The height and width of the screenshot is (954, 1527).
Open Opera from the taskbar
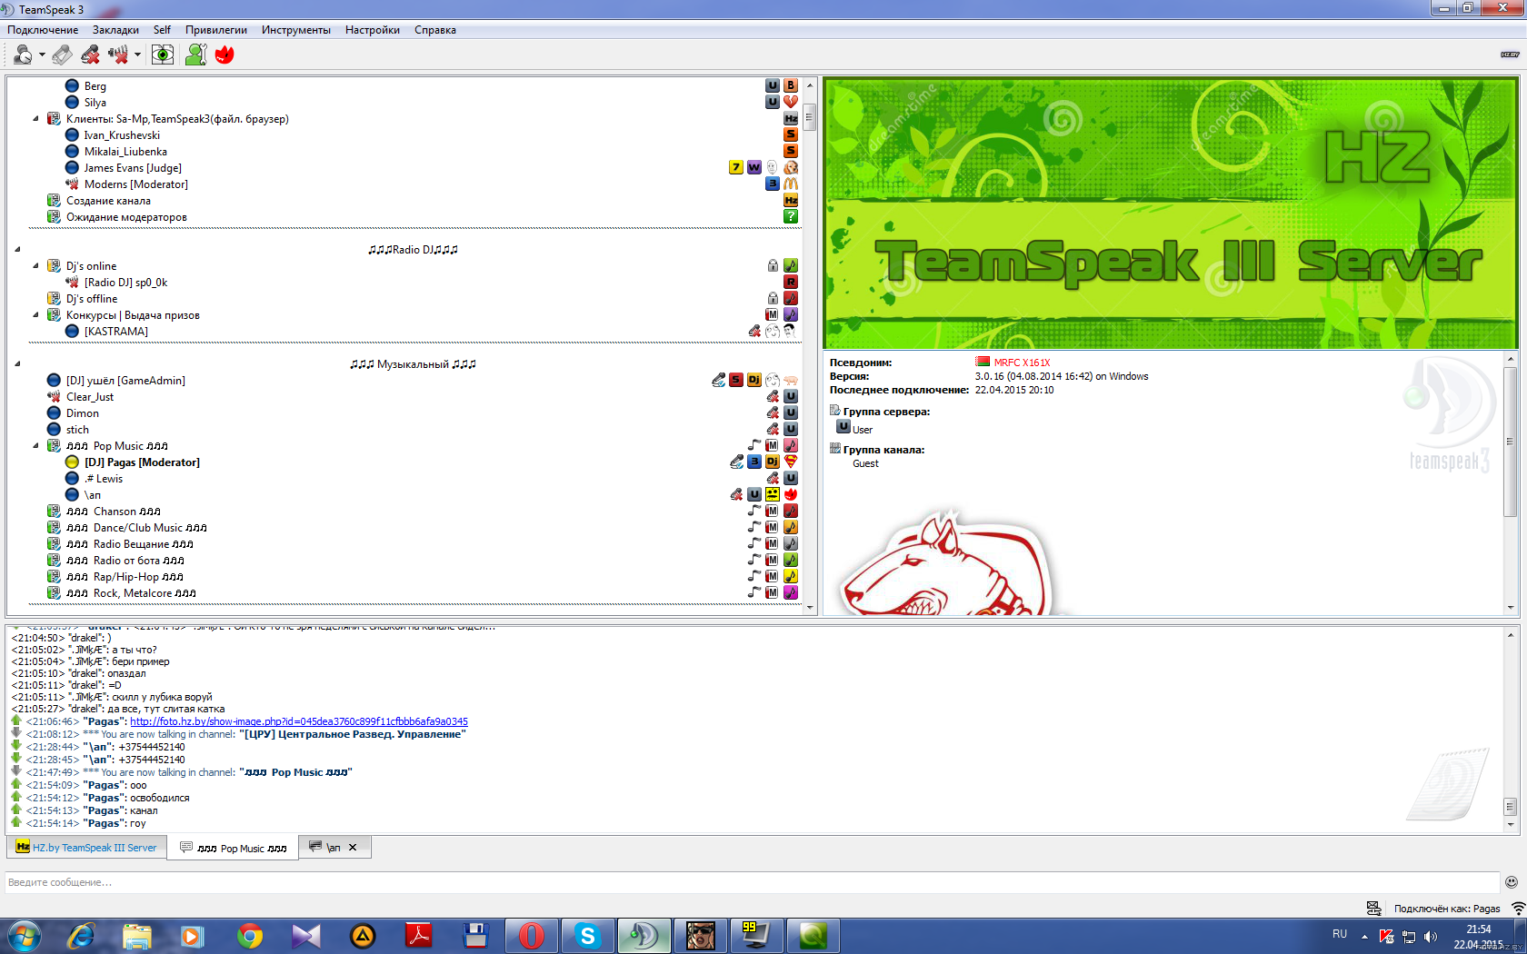(x=531, y=935)
